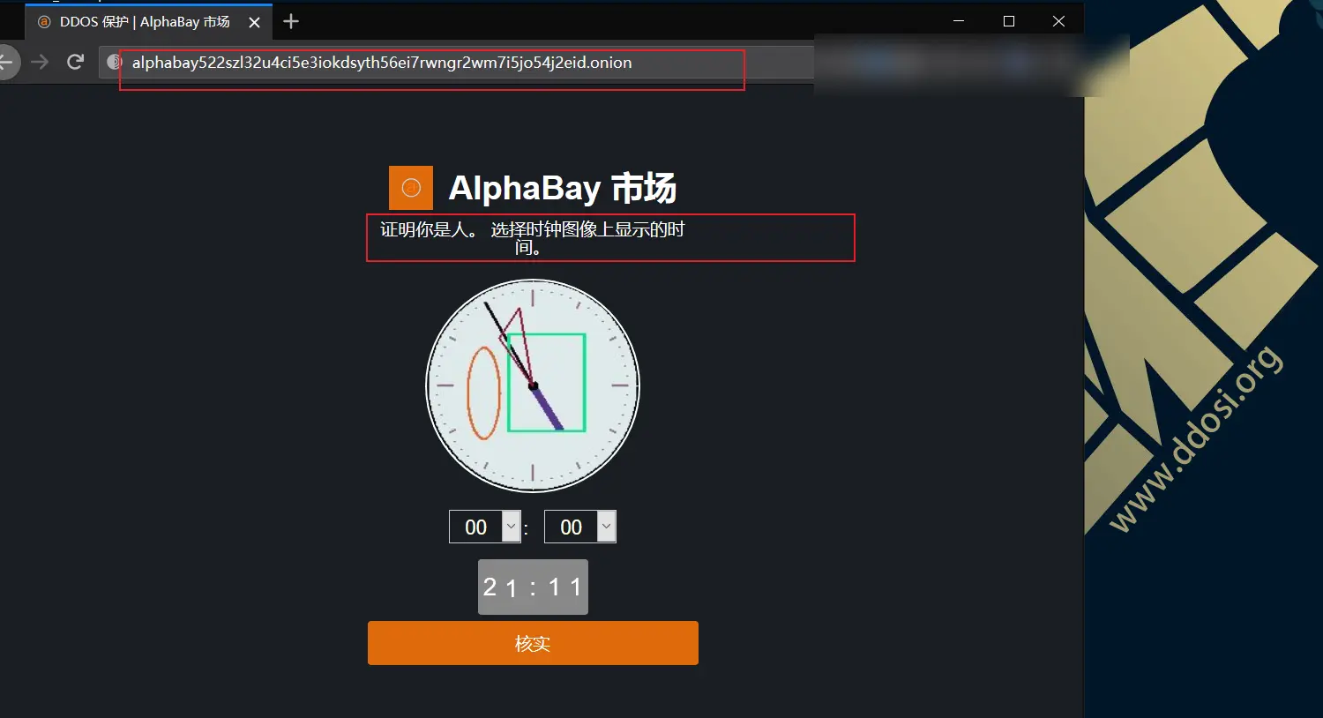Screen dimensions: 1323x718
Task: Click the 证明你是人 instruction text
Action: point(533,237)
